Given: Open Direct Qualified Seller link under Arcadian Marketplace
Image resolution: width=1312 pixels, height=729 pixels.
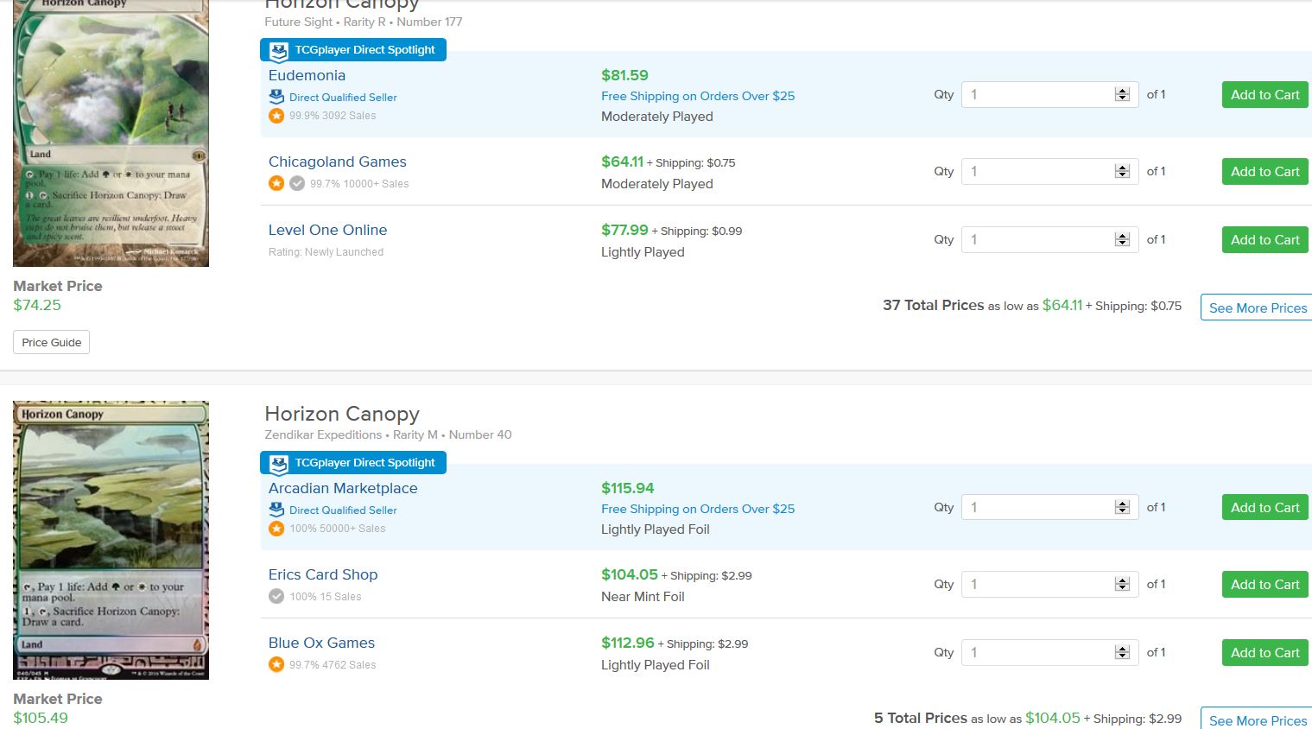Looking at the screenshot, I should pos(343,510).
